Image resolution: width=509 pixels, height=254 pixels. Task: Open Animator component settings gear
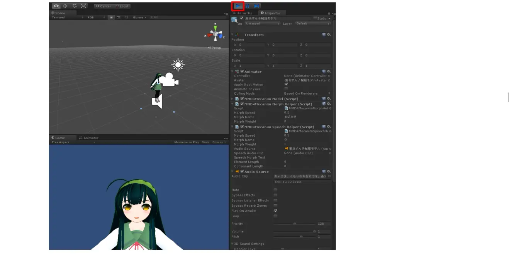(329, 72)
